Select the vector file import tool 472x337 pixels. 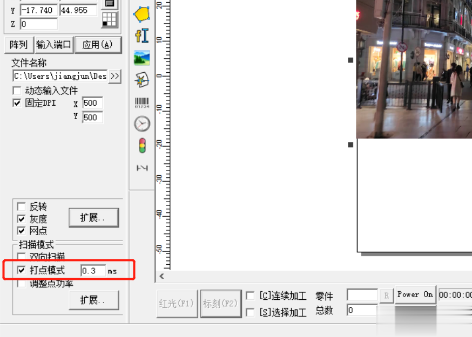(x=141, y=80)
